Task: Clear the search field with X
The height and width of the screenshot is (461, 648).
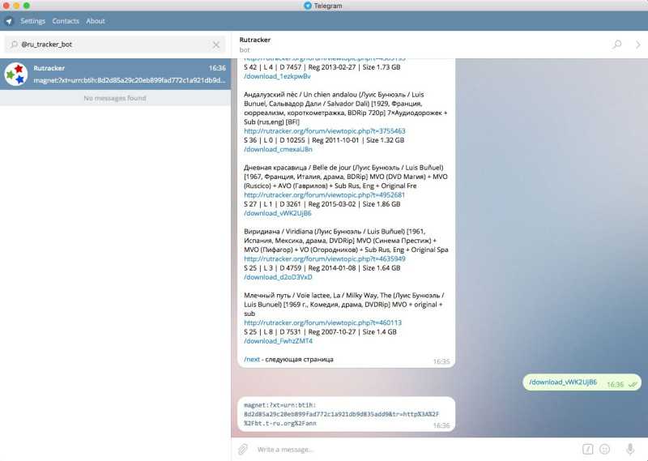Action: click(x=216, y=45)
